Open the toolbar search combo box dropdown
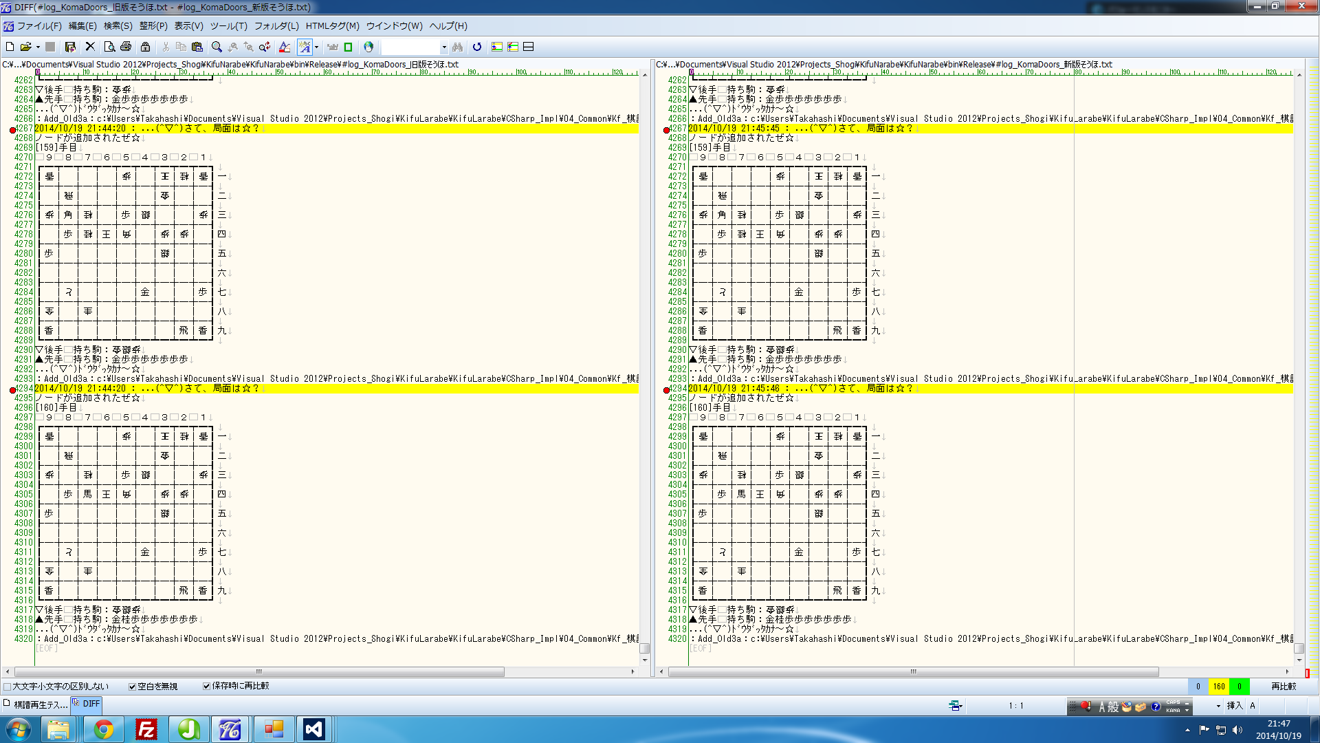Image resolution: width=1320 pixels, height=743 pixels. point(444,47)
